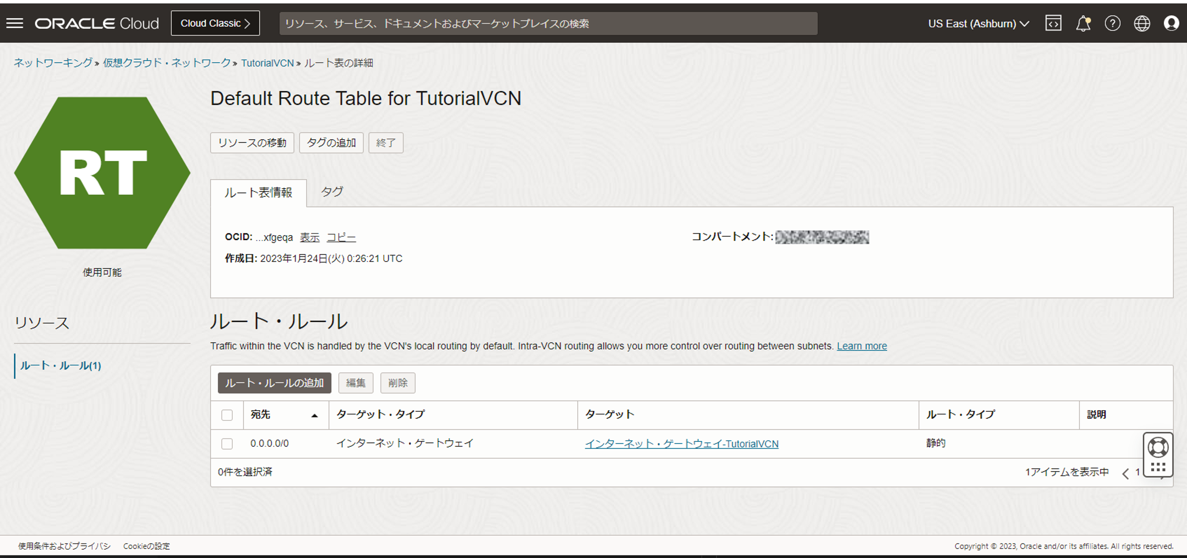Image resolution: width=1187 pixels, height=558 pixels.
Task: Click the 使用可能 status label
Action: [x=102, y=272]
